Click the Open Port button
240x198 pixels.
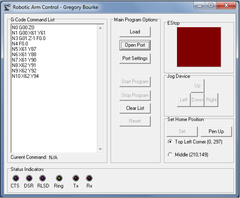(x=135, y=45)
